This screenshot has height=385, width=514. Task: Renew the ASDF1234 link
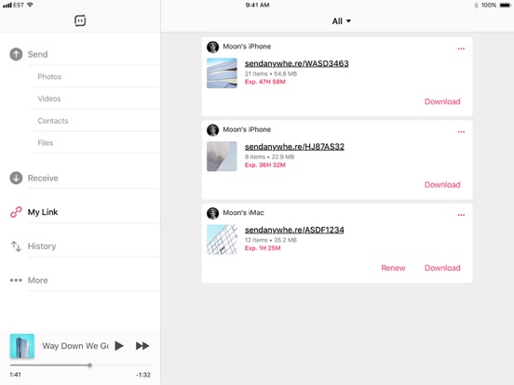393,268
